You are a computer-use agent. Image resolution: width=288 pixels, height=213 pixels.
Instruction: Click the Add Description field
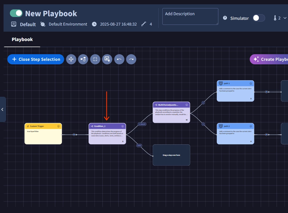click(x=190, y=16)
